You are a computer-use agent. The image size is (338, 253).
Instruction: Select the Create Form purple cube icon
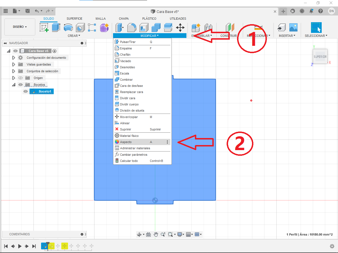click(104, 28)
